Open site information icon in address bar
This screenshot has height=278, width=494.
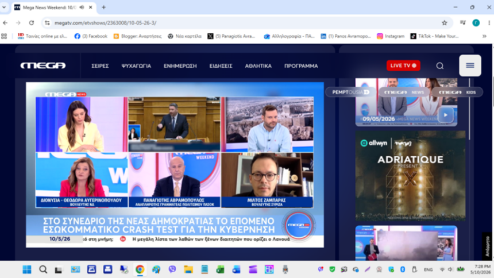47,23
